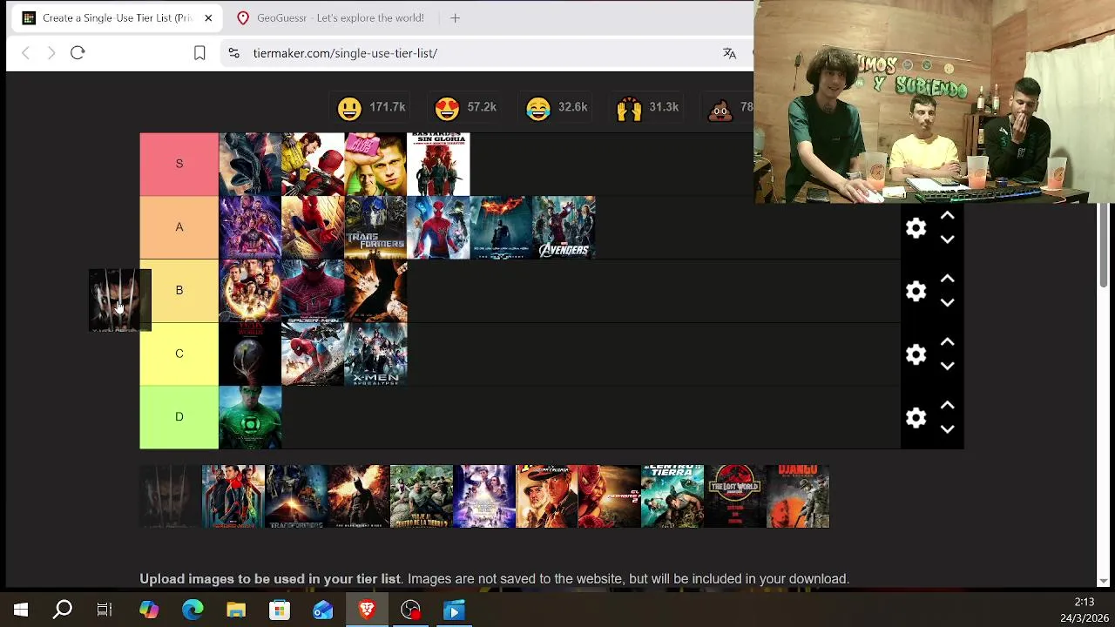
Task: Click the translate page icon in address bar
Action: (729, 53)
